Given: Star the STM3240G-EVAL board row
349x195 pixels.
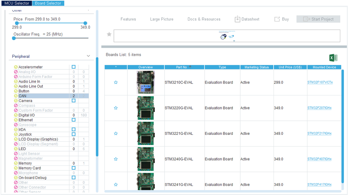Looking at the screenshot, I should point(116,159).
